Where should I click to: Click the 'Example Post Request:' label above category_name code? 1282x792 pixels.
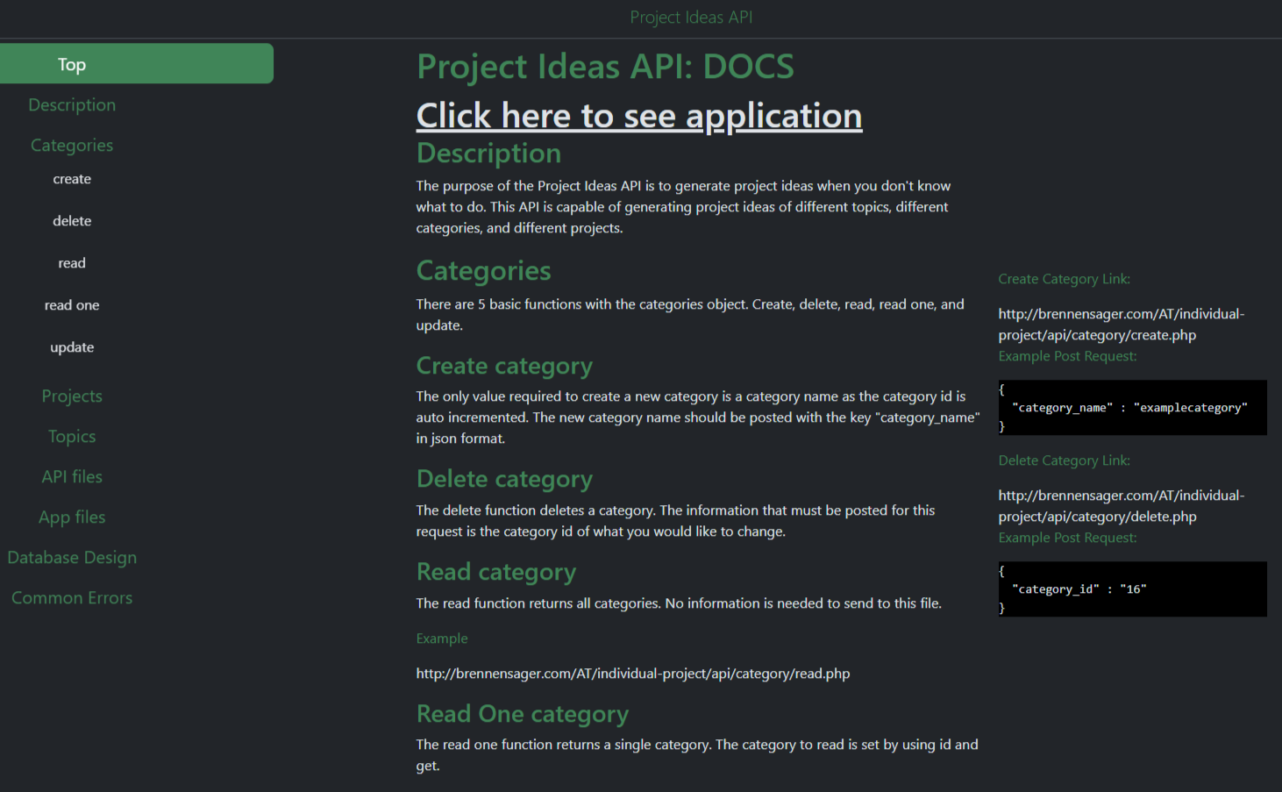(x=1067, y=356)
